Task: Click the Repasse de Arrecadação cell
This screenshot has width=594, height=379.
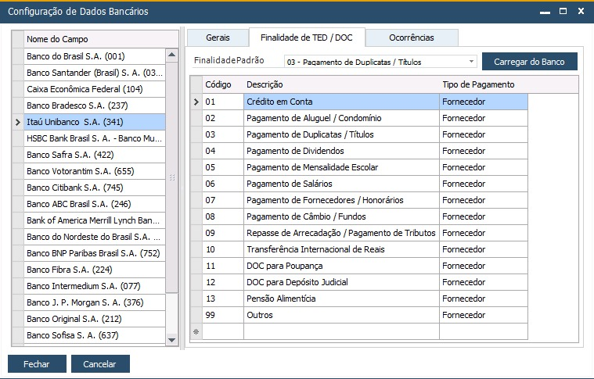Action: click(x=341, y=233)
